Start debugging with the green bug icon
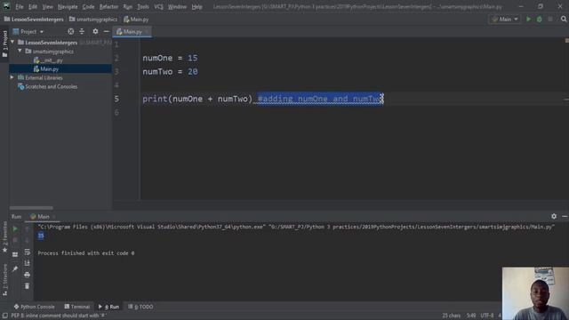This screenshot has height=320, width=569. coord(540,20)
